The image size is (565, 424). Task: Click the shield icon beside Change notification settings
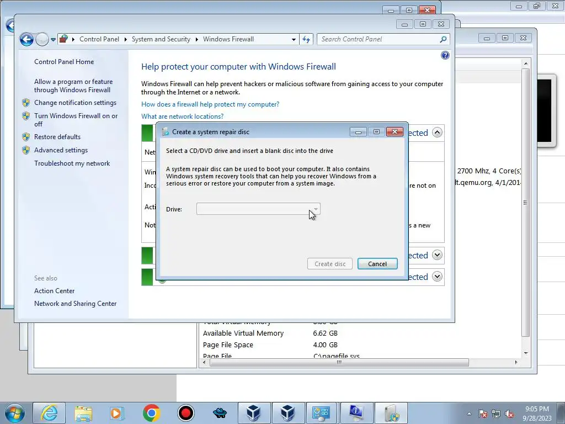click(25, 103)
